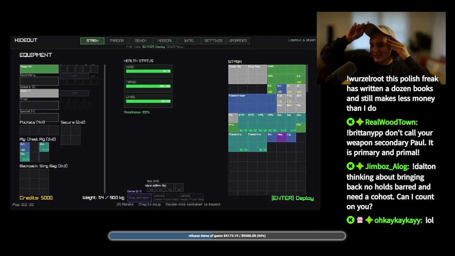Open the INTEL tab
Screen dimensions: 455x256
(189, 41)
